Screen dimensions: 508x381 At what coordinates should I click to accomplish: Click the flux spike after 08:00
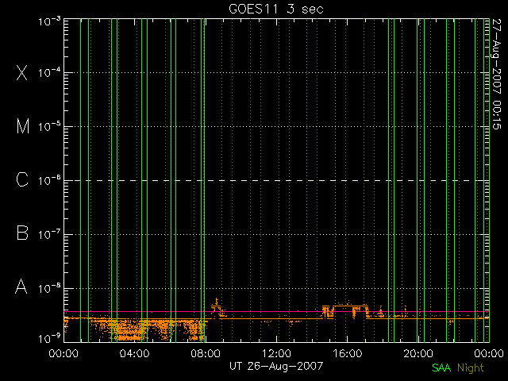[217, 306]
